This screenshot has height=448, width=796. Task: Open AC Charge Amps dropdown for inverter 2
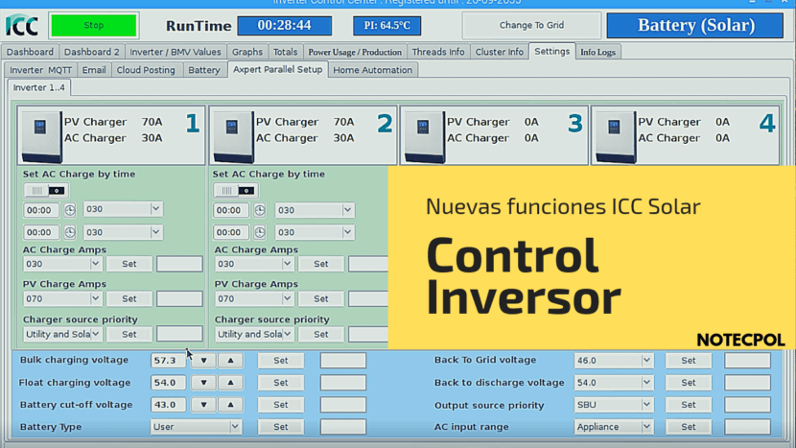(287, 264)
